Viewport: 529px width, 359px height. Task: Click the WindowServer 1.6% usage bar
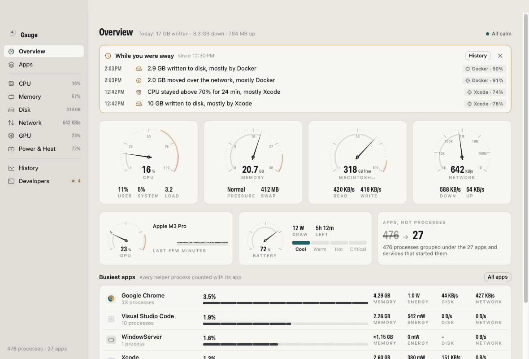tap(286, 345)
